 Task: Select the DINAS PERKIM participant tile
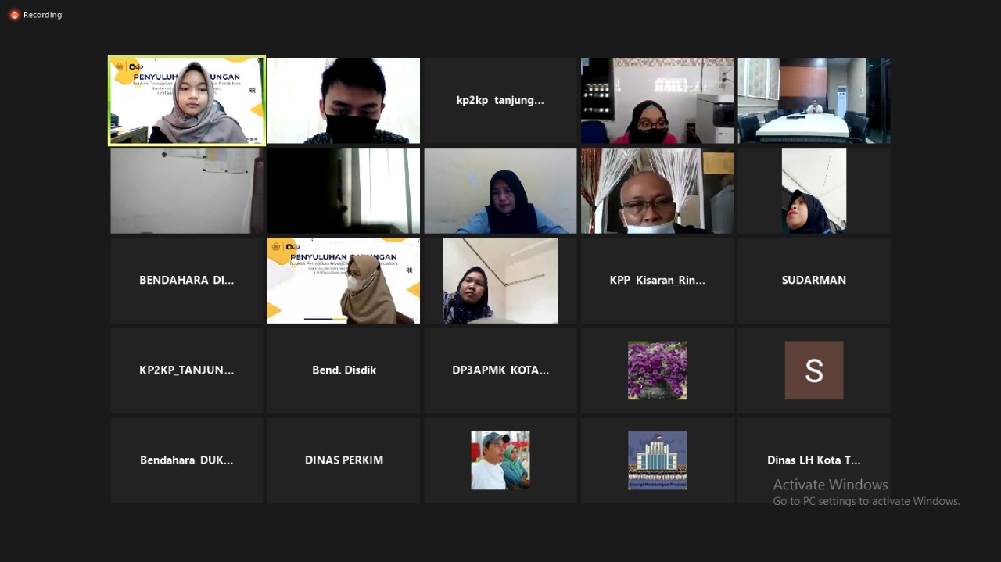[x=343, y=460]
